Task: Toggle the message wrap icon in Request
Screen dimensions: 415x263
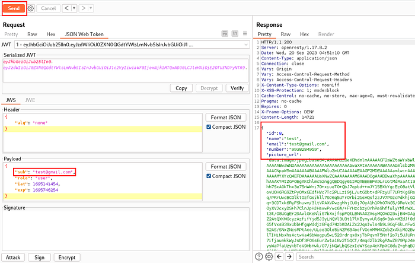Action: (x=225, y=34)
